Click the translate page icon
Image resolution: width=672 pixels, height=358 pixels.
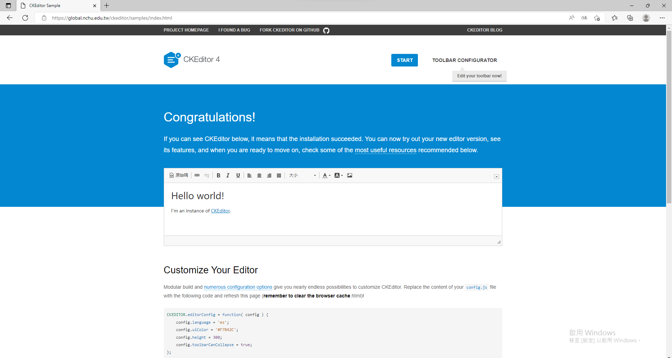584,18
